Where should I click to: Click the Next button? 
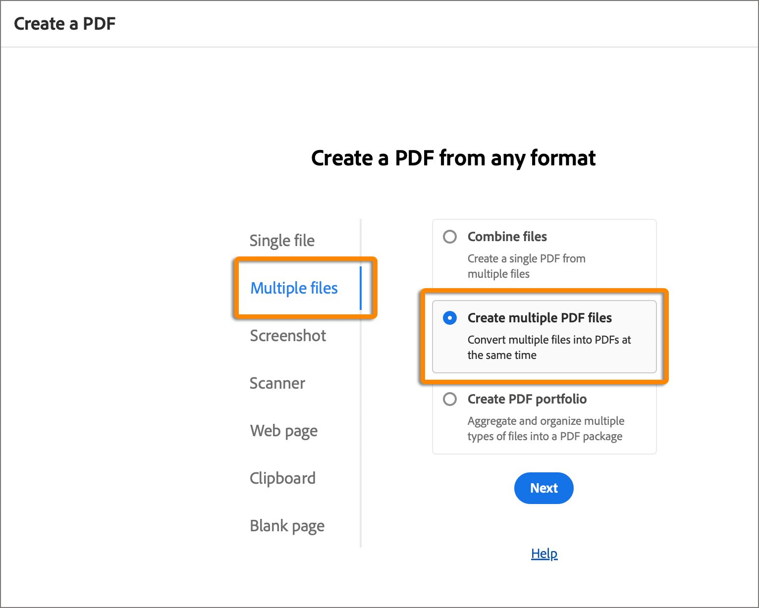coord(543,488)
